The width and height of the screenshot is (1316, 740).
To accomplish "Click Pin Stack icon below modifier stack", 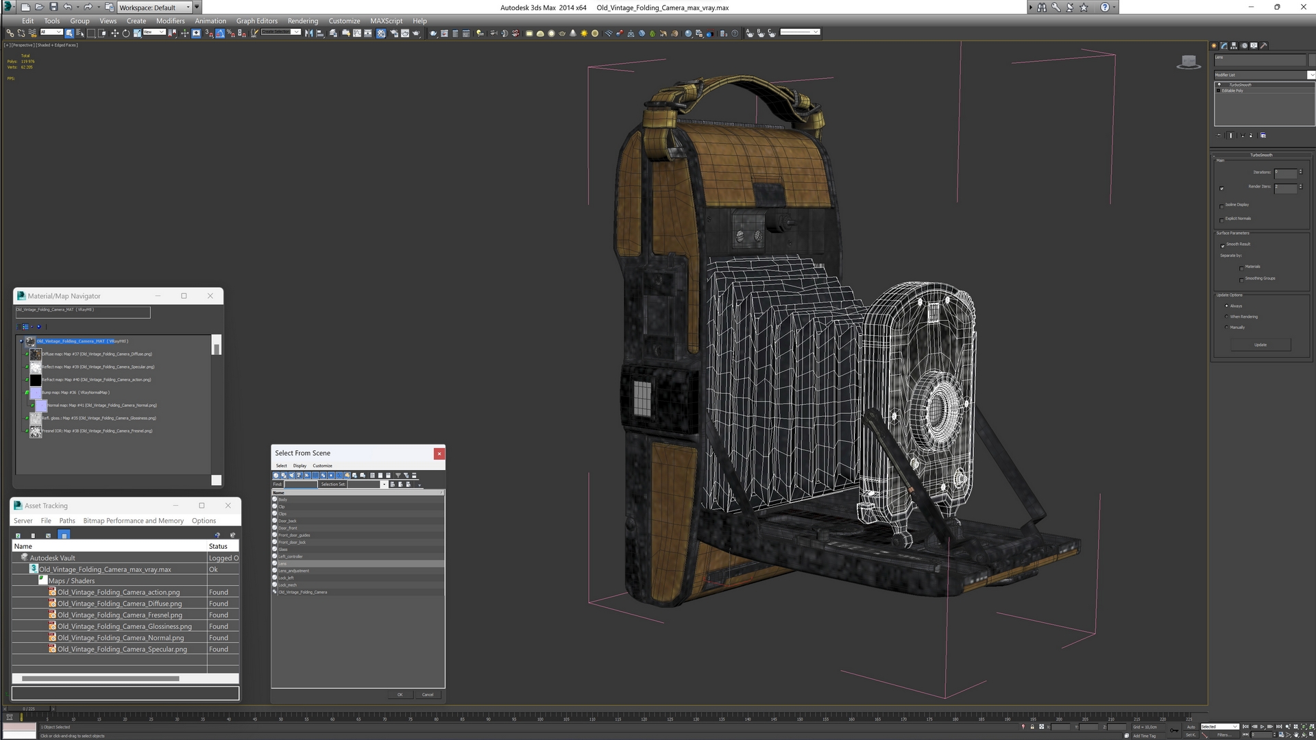I will click(1219, 136).
